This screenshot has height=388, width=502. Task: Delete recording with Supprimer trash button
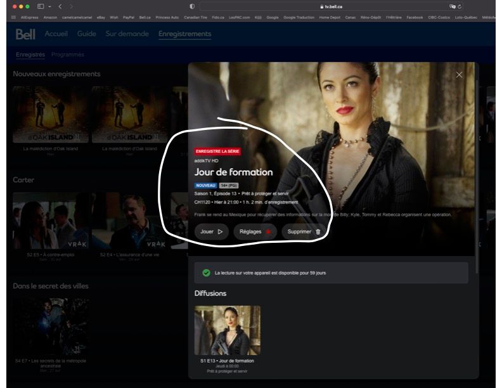pyautogui.click(x=304, y=232)
